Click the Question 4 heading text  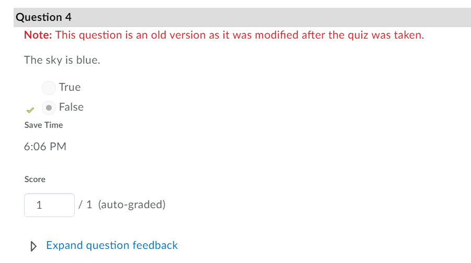44,17
